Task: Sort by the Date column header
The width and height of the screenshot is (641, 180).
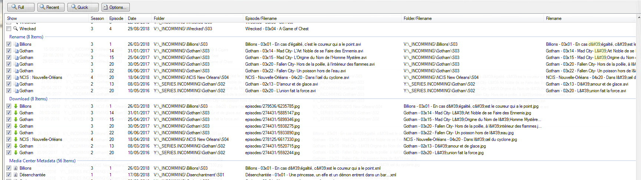Action: 139,18
